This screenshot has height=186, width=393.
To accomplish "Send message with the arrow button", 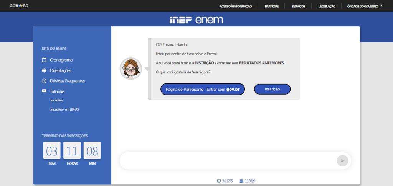I will [342, 161].
